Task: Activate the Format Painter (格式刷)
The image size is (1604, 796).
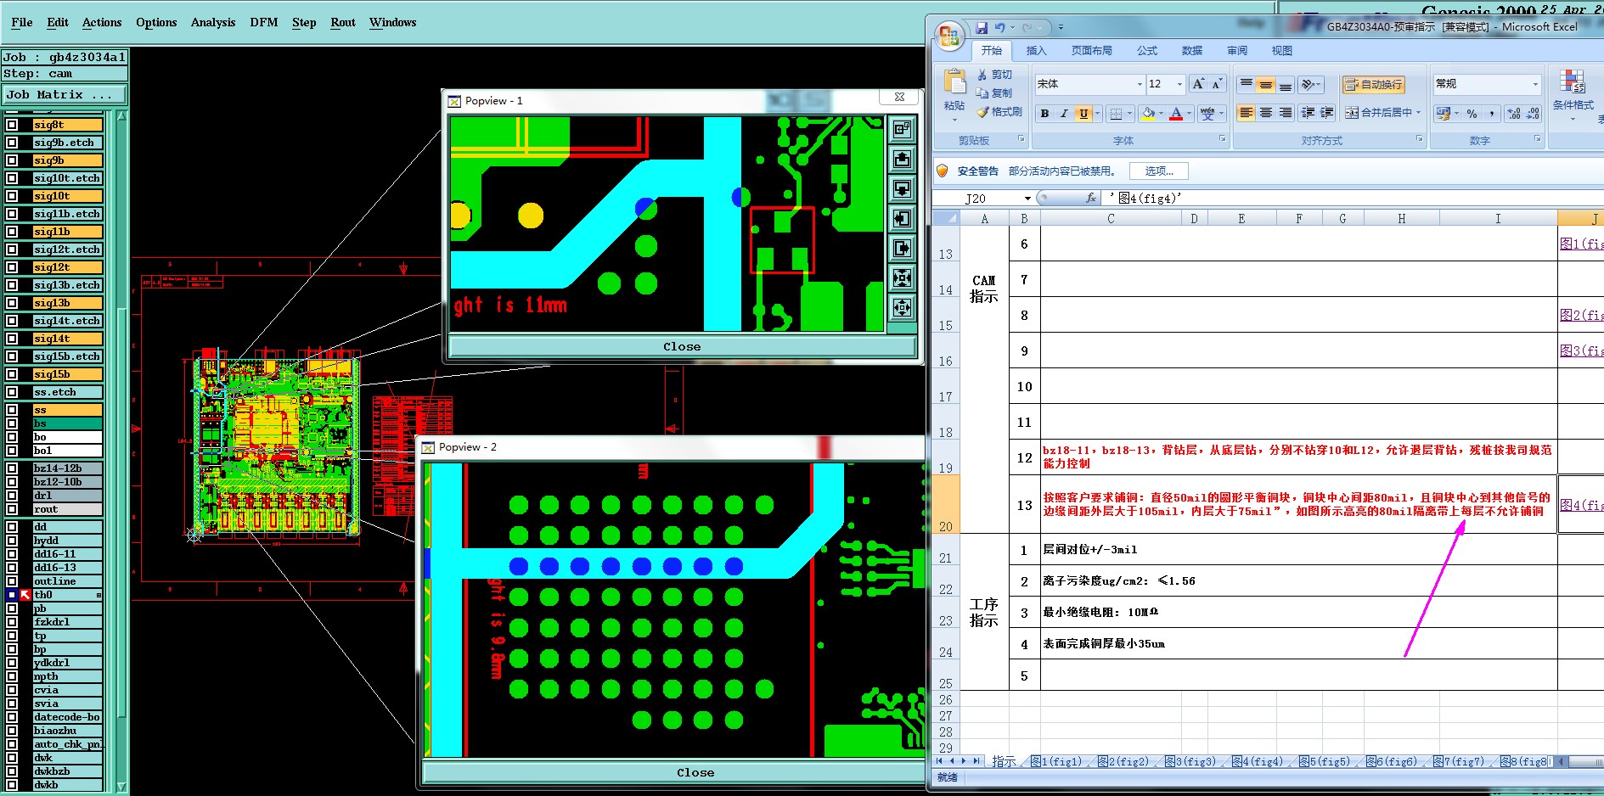Action: point(999,112)
